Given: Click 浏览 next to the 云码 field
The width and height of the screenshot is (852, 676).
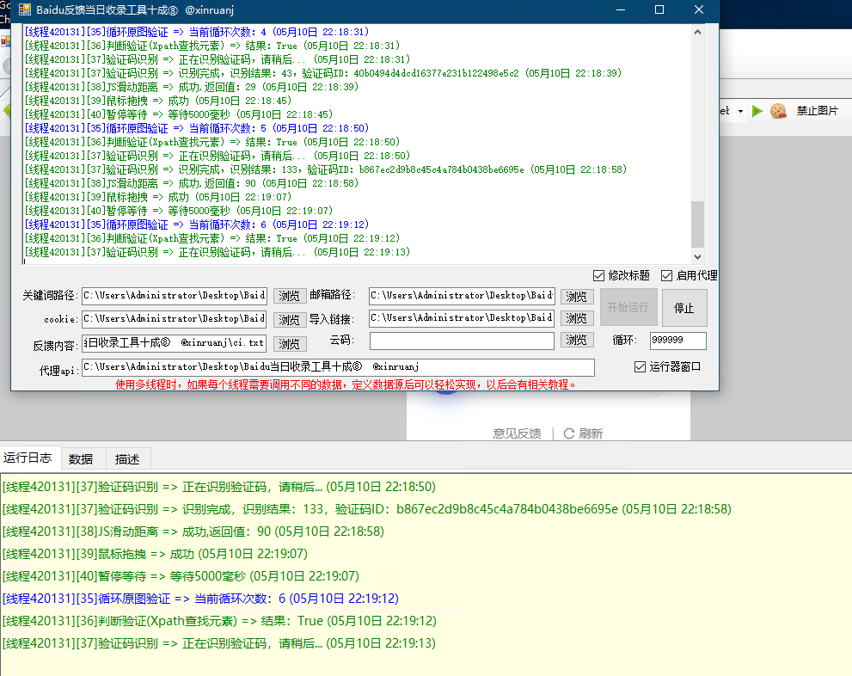Looking at the screenshot, I should 577,340.
